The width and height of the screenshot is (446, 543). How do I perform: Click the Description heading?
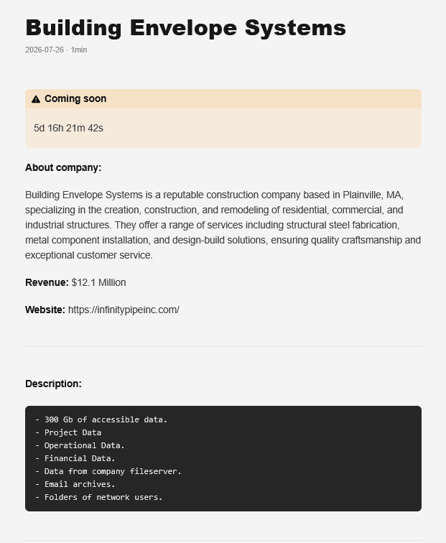tap(53, 384)
